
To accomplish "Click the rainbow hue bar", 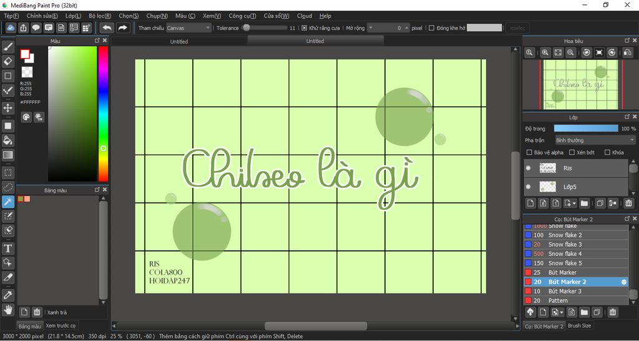I will tap(103, 114).
